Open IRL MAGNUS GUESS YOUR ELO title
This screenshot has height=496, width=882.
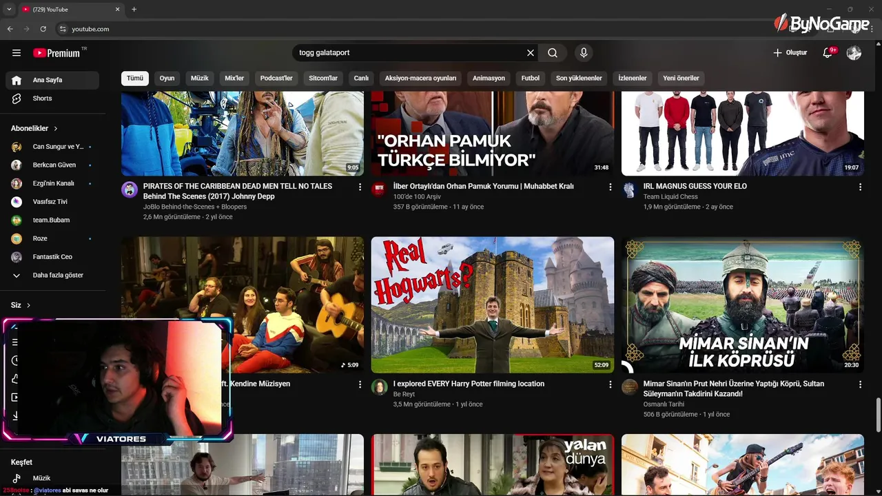click(x=695, y=186)
